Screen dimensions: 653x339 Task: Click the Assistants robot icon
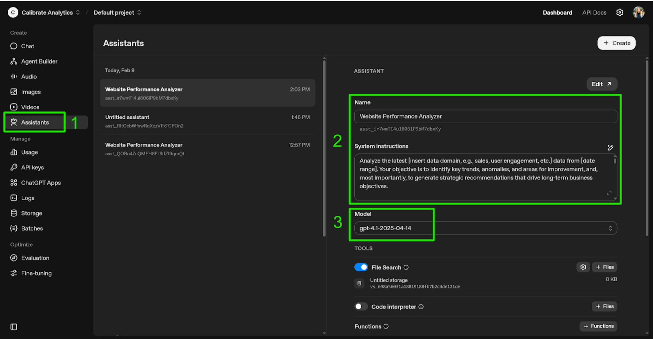coord(14,122)
